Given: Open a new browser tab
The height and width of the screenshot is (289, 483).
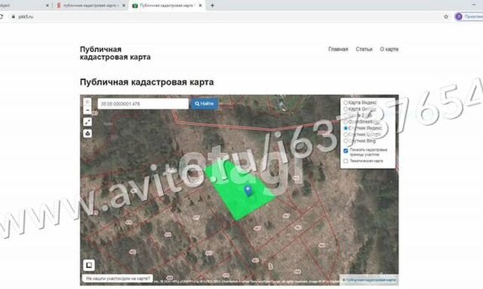Looking at the screenshot, I should [212, 5].
